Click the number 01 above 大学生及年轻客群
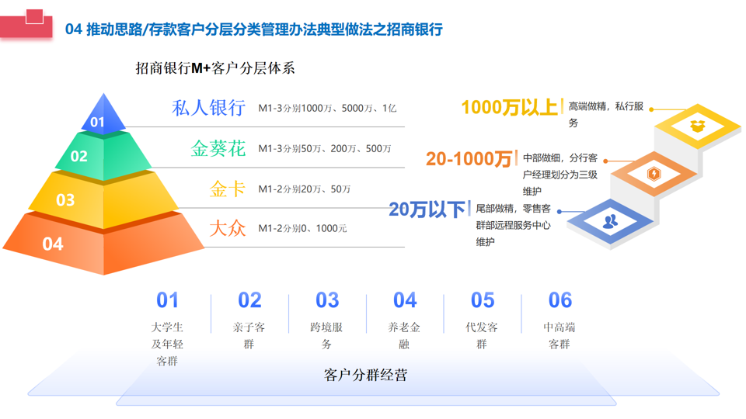 (168, 300)
